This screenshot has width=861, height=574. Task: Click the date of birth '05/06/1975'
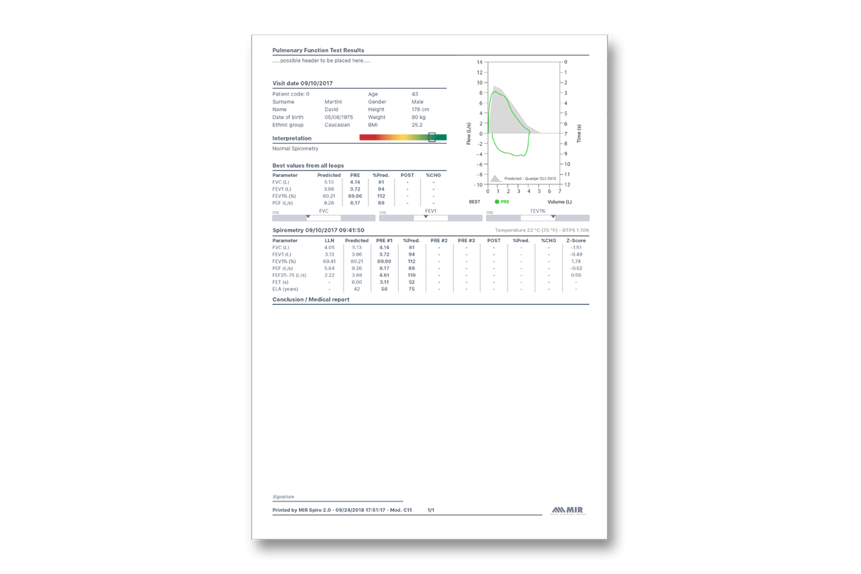(338, 117)
